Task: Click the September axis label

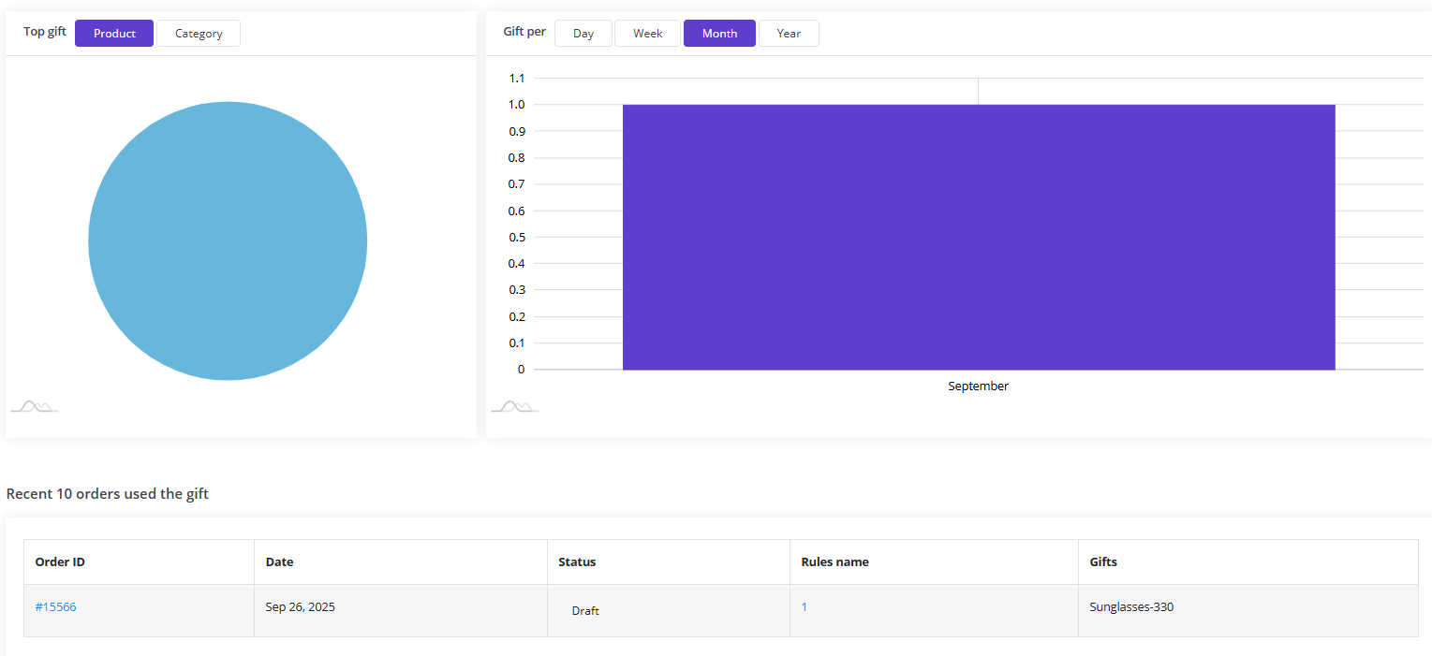Action: (x=978, y=386)
